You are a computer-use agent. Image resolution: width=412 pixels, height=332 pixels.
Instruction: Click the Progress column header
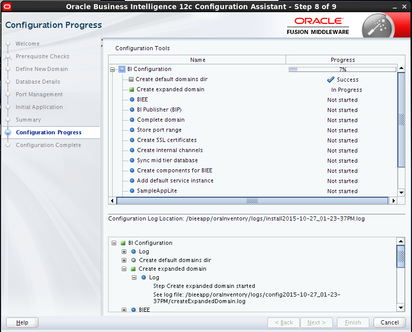pos(342,60)
